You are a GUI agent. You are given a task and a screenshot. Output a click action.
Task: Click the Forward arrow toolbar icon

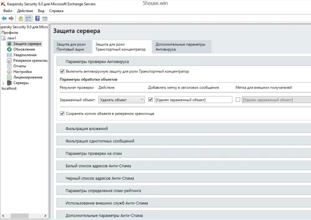click(11, 19)
